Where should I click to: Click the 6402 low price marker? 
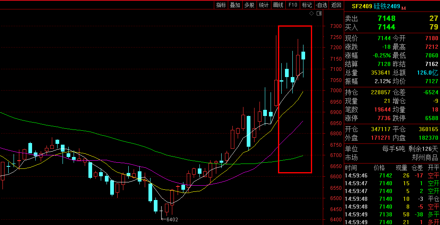coord(171,220)
